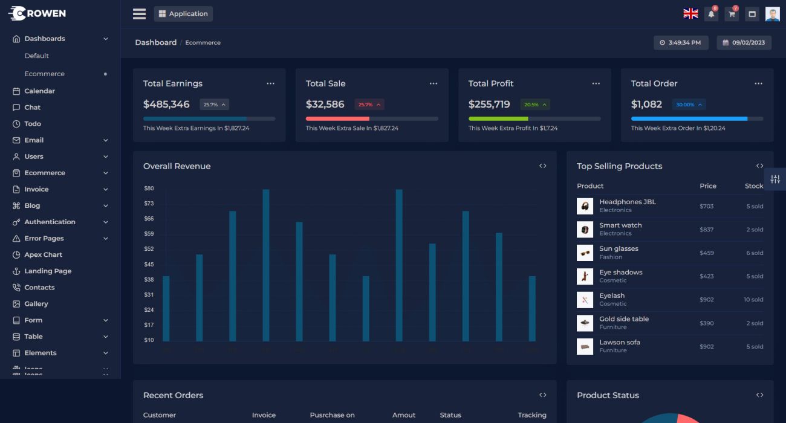Click the Dashboard breadcrumb link
This screenshot has width=786, height=423.
[x=156, y=42]
